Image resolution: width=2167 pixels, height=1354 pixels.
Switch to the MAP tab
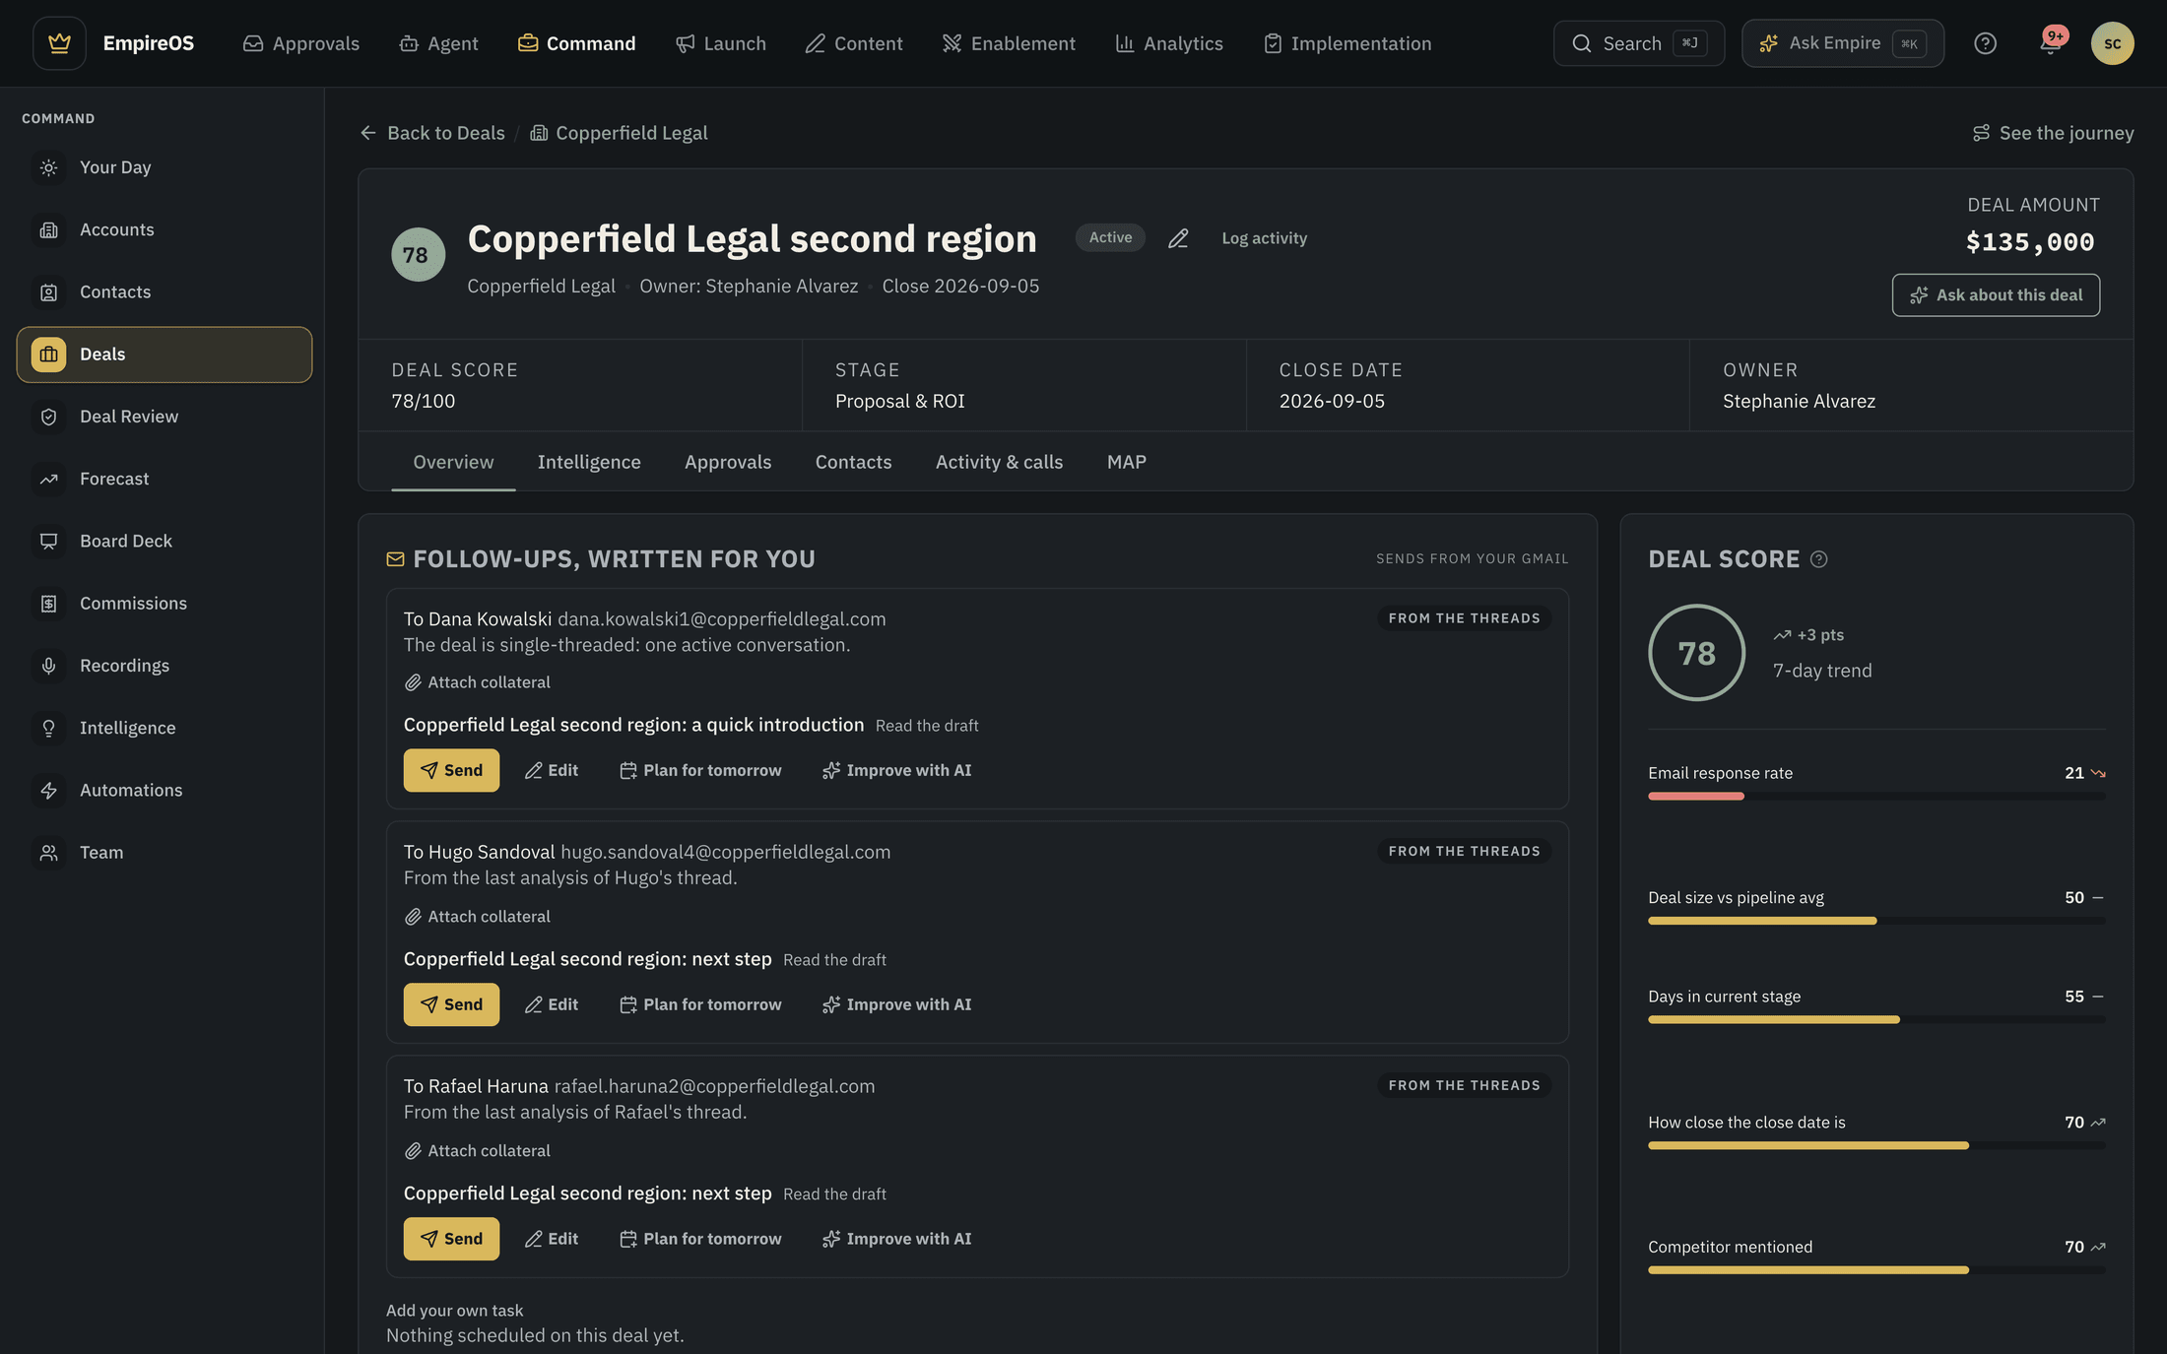(1126, 462)
